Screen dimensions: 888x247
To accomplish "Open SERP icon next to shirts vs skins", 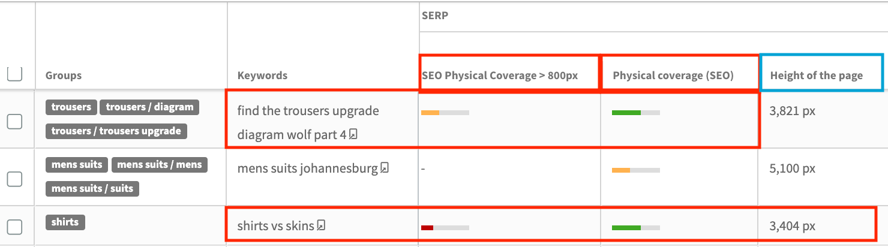I will 322,226.
